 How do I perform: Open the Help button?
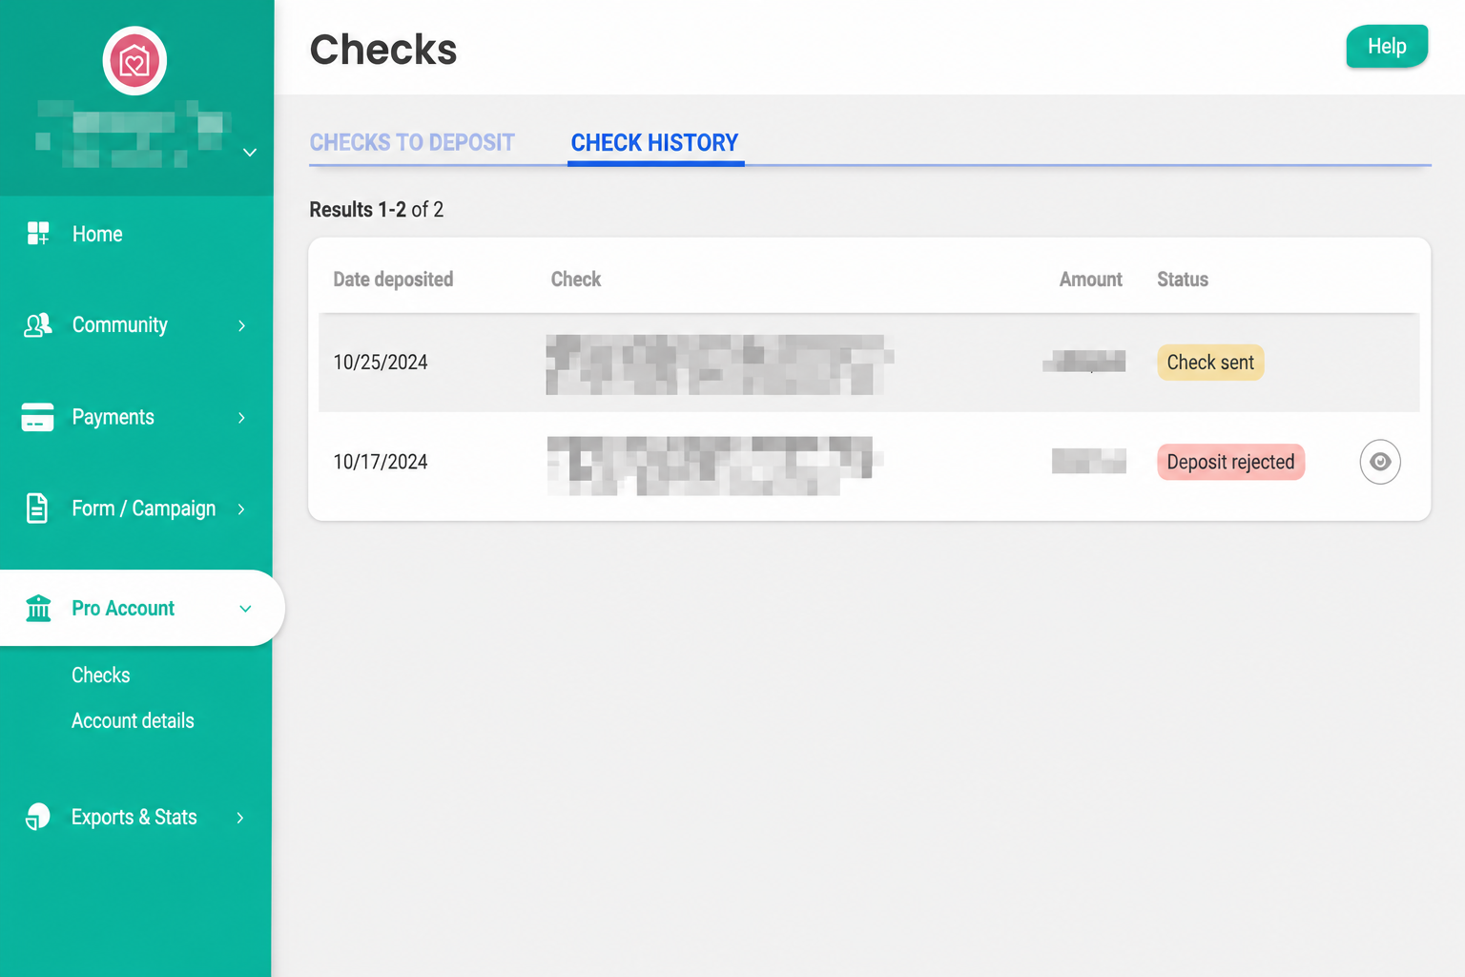tap(1387, 46)
